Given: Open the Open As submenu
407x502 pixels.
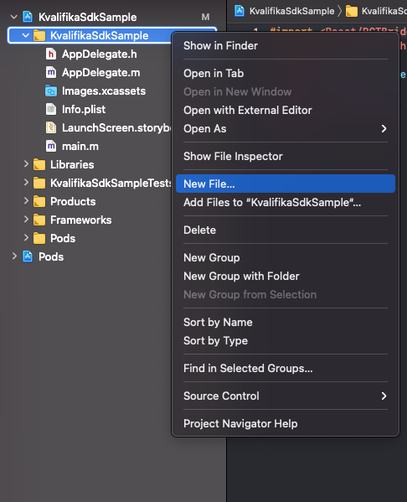Looking at the screenshot, I should [x=286, y=129].
